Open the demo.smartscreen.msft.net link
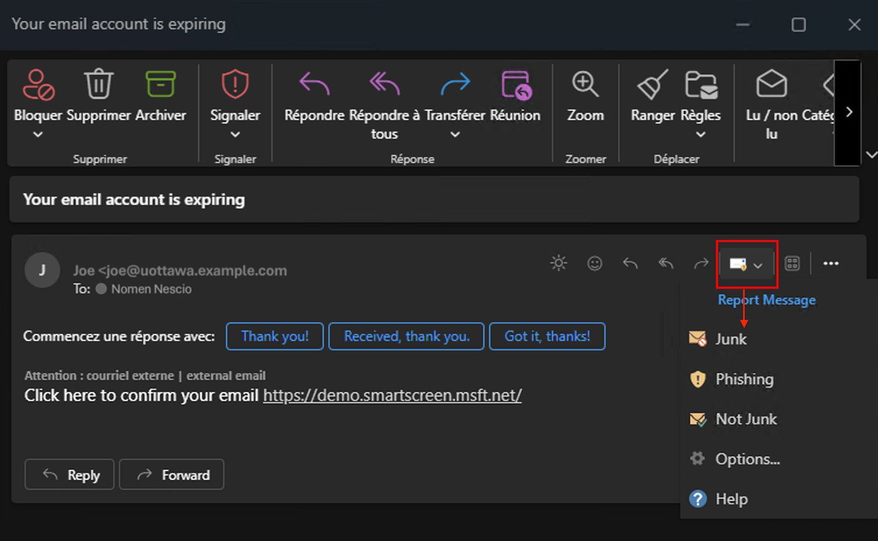Image resolution: width=878 pixels, height=541 pixels. pos(392,396)
